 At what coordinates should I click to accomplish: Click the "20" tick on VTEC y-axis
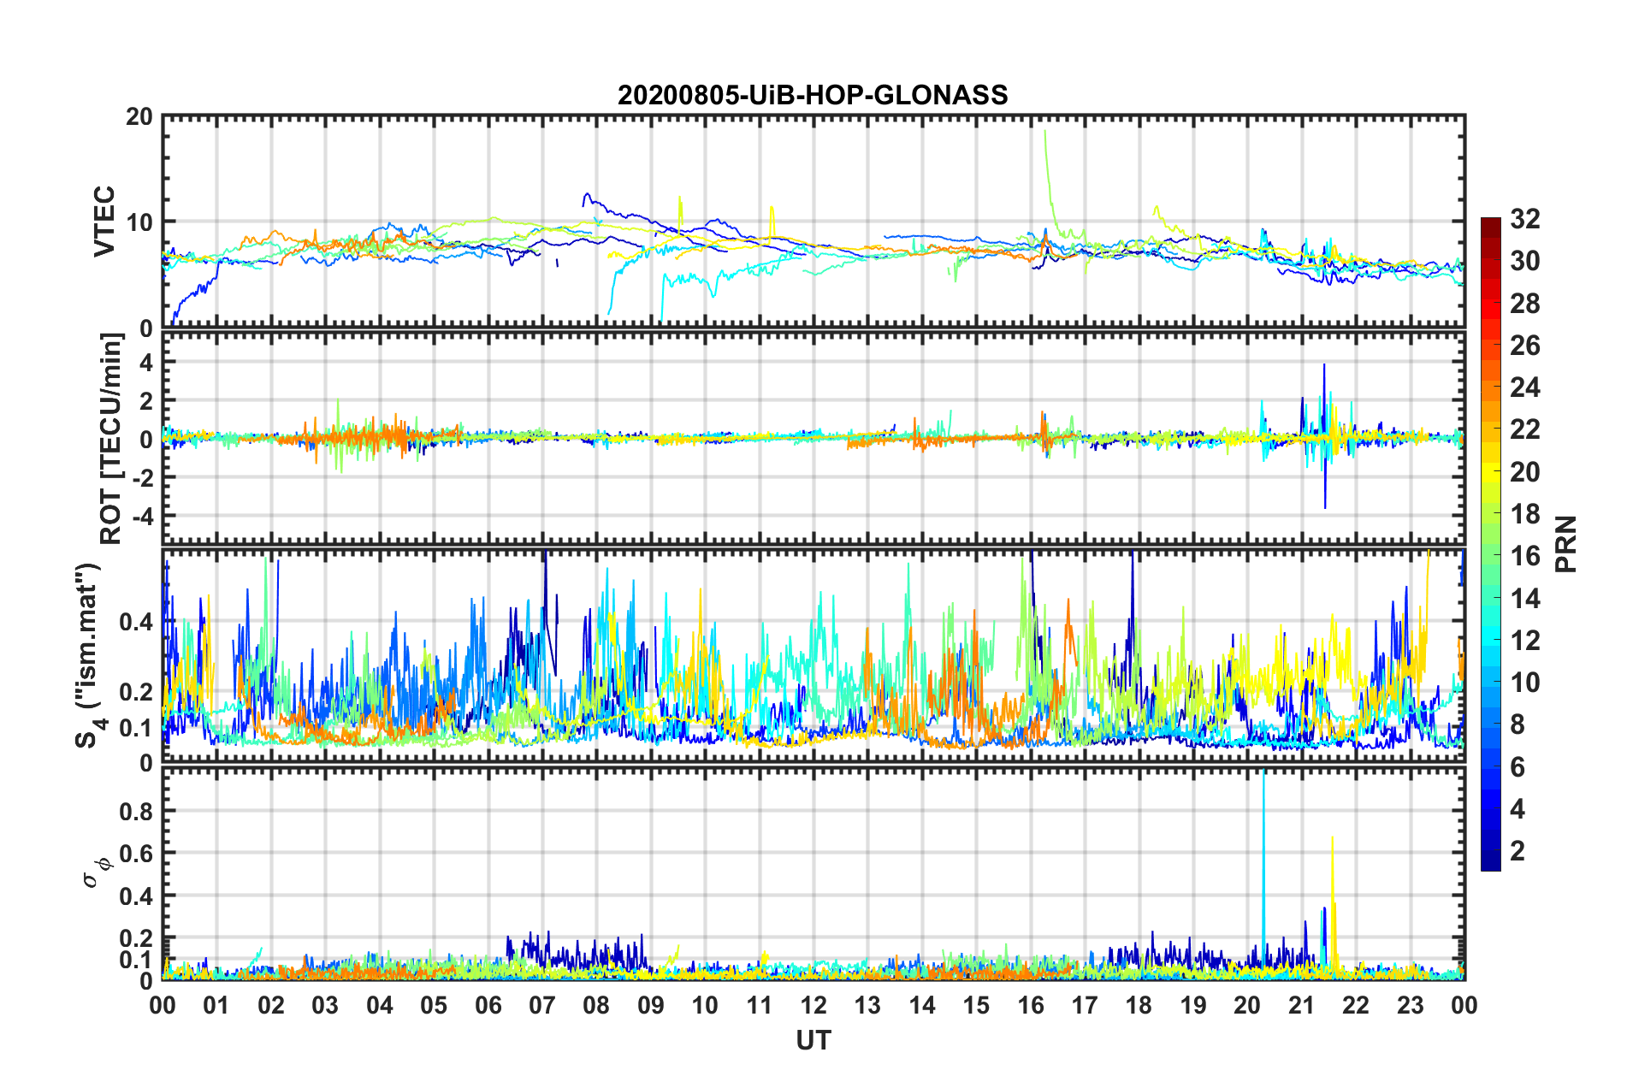(139, 116)
